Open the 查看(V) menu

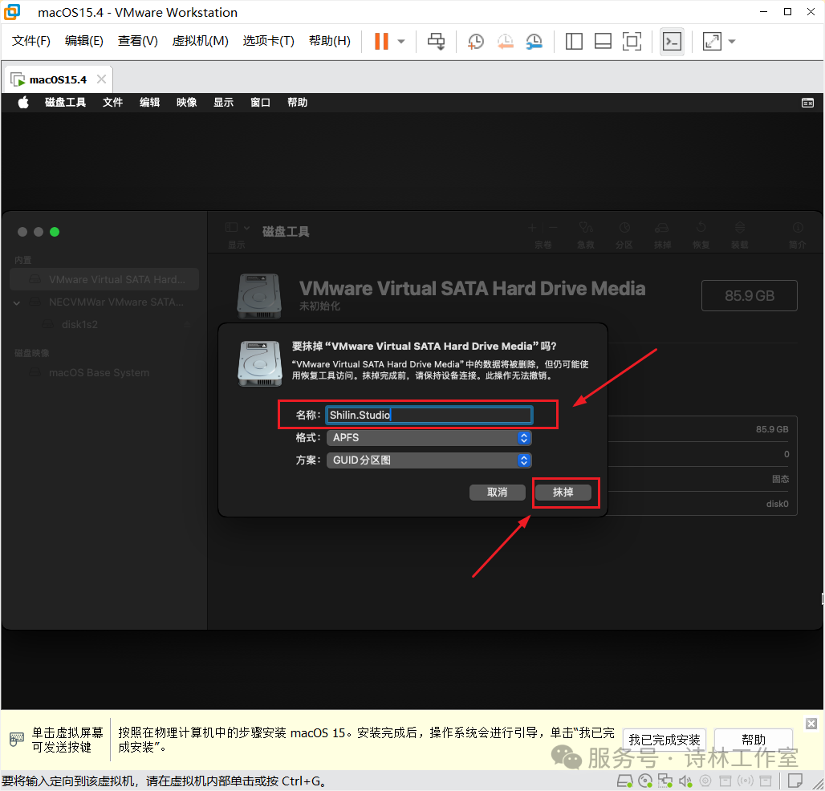(138, 40)
